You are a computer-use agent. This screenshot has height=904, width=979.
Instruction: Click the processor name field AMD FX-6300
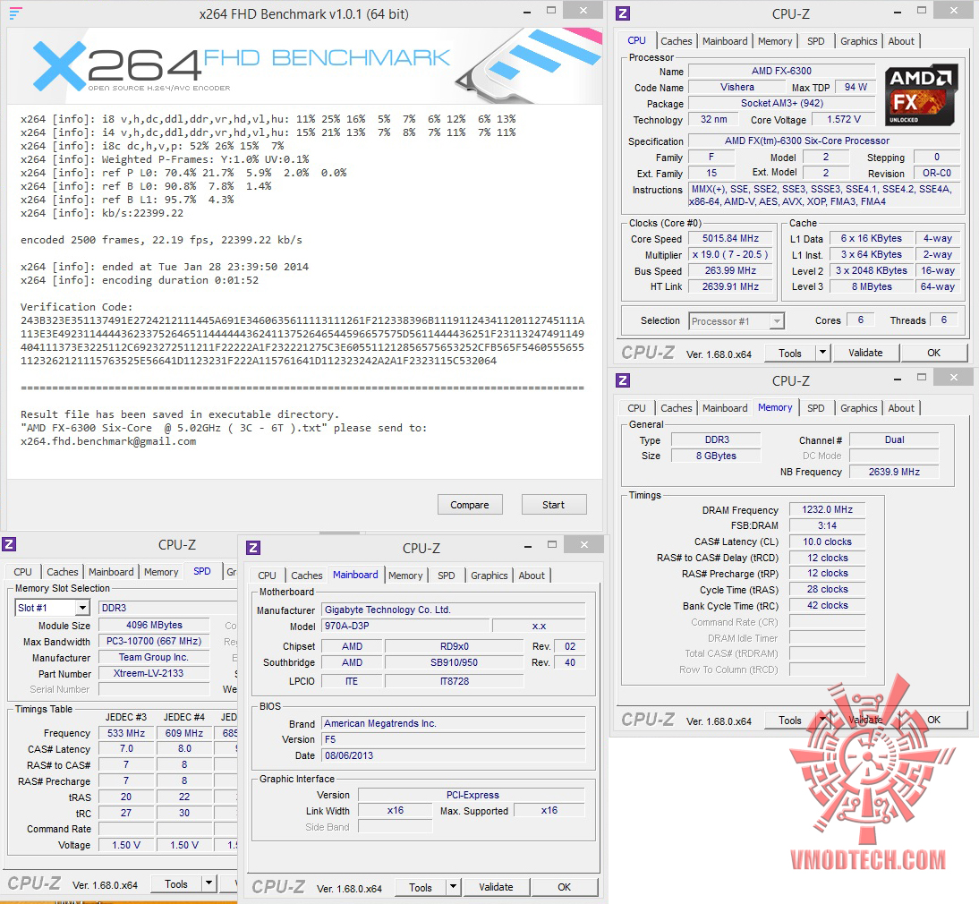click(781, 72)
